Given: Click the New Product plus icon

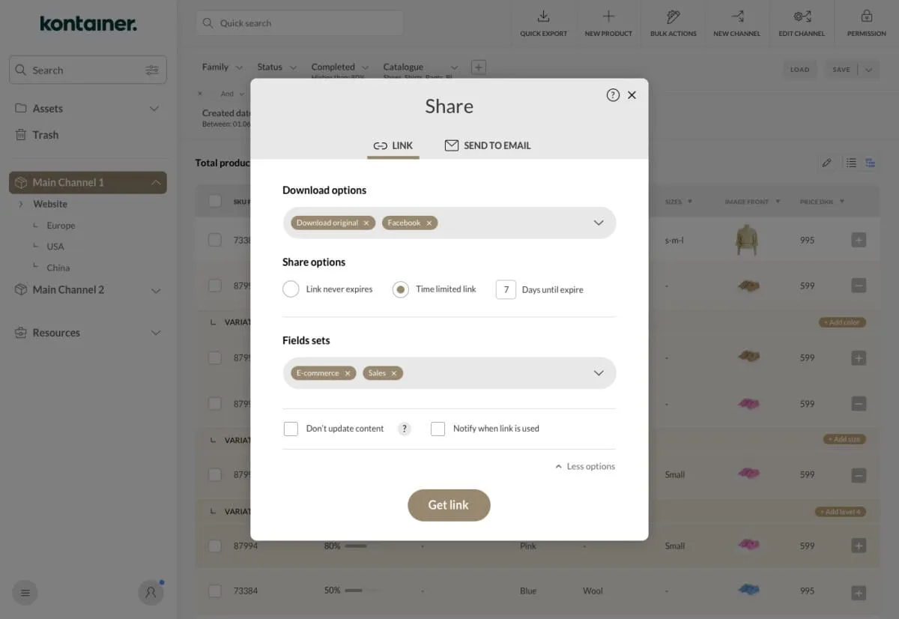Looking at the screenshot, I should (608, 16).
